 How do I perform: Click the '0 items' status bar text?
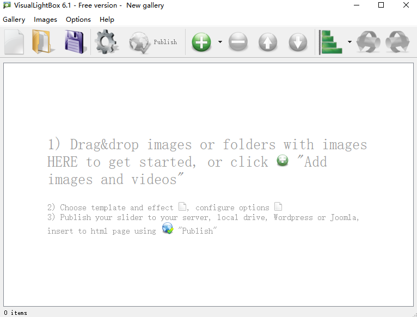pos(15,313)
